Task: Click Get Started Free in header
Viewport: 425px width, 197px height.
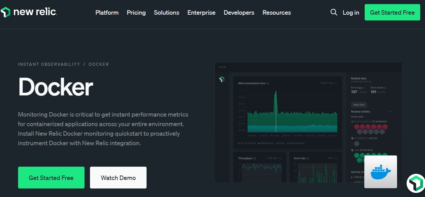Action: 392,12
